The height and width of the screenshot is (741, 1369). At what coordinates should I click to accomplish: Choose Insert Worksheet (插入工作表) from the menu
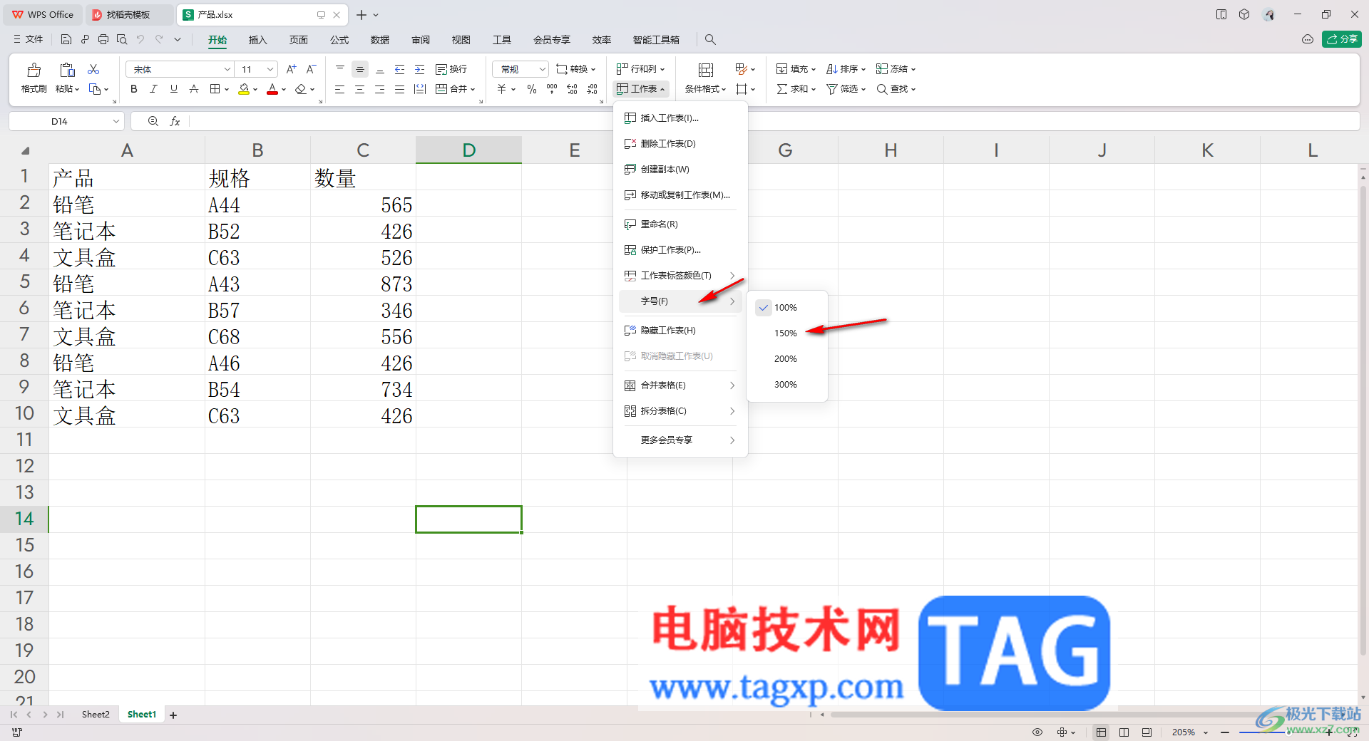click(680, 118)
